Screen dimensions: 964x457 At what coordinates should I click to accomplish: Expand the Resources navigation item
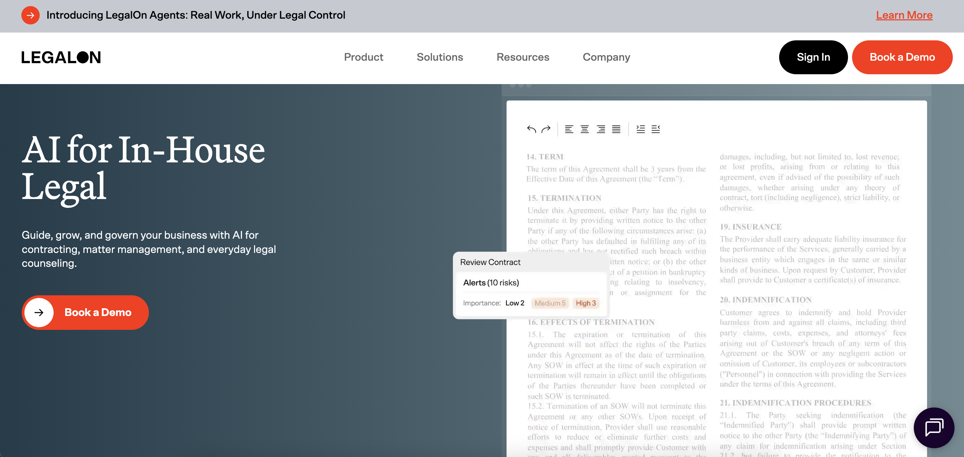click(x=522, y=57)
